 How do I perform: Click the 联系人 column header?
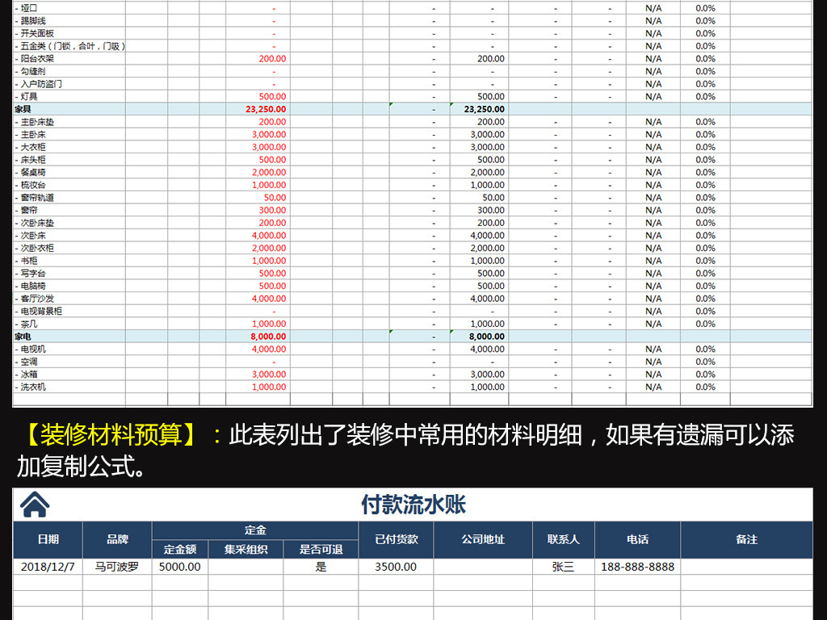click(563, 539)
